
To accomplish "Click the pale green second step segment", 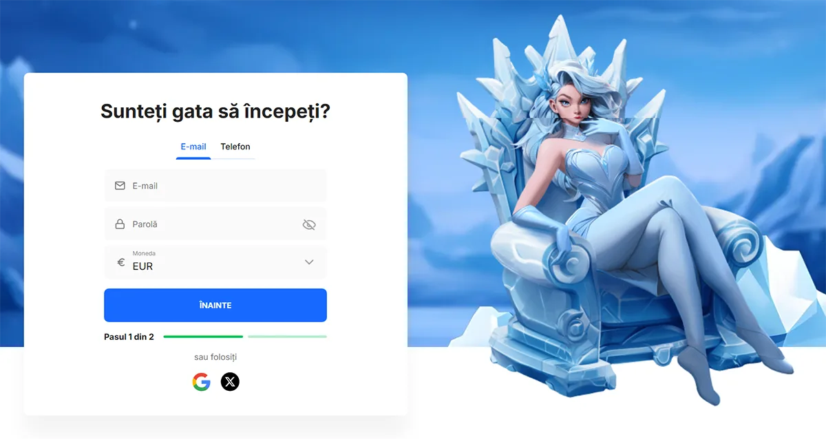I will [x=287, y=336].
